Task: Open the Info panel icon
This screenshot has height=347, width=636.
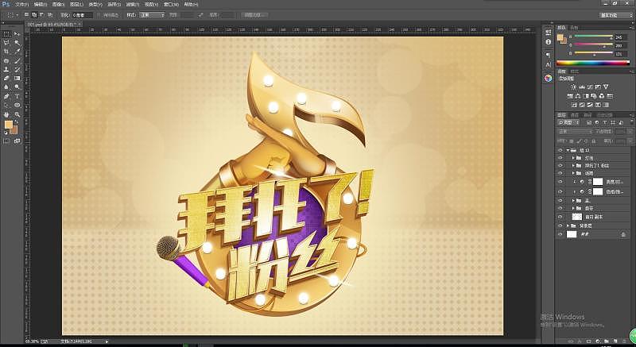Action: point(549,42)
